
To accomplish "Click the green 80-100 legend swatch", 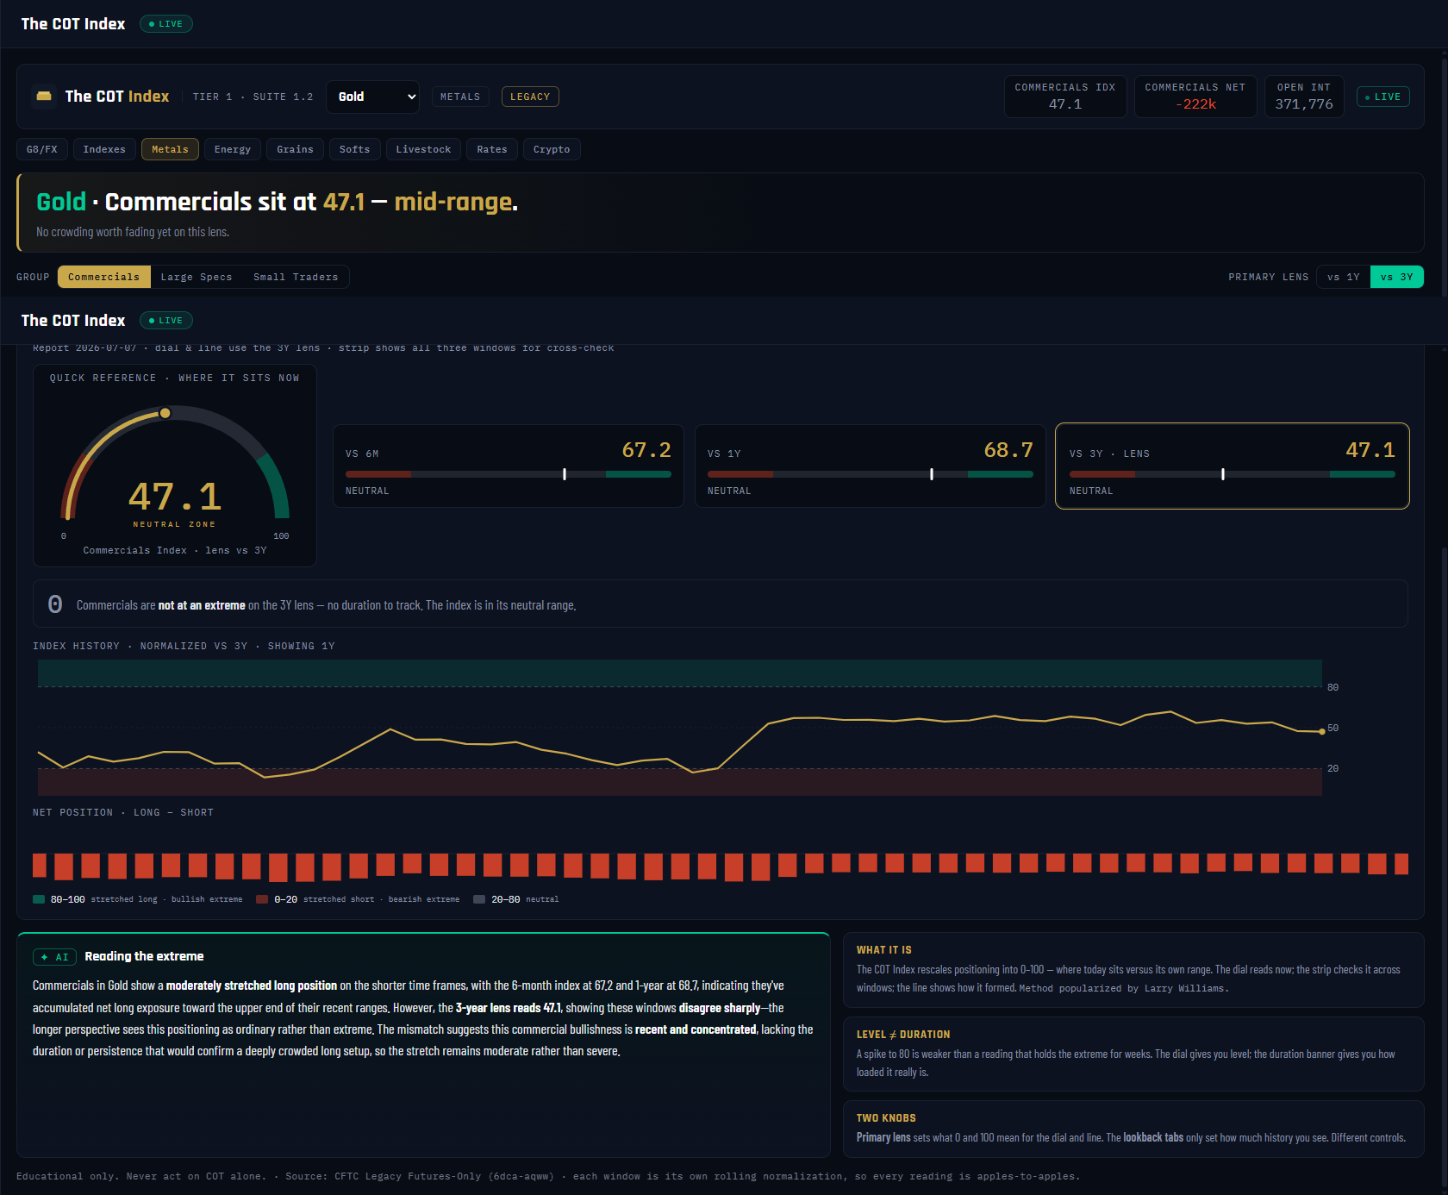I will point(39,899).
